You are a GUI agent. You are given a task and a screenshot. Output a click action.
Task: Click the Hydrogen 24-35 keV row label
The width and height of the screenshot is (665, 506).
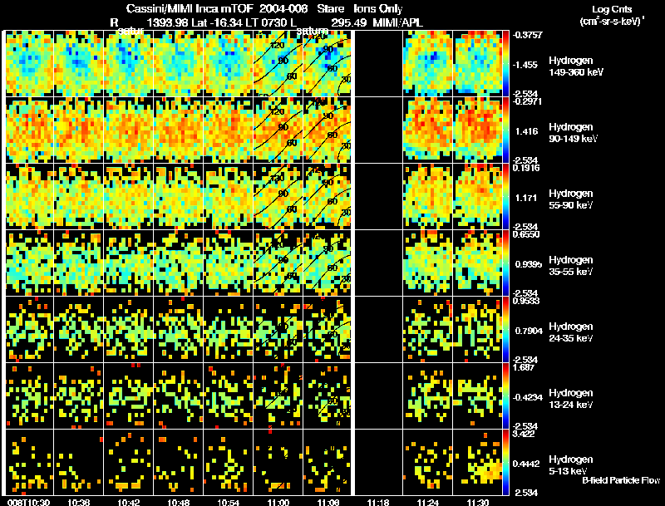coord(571,332)
